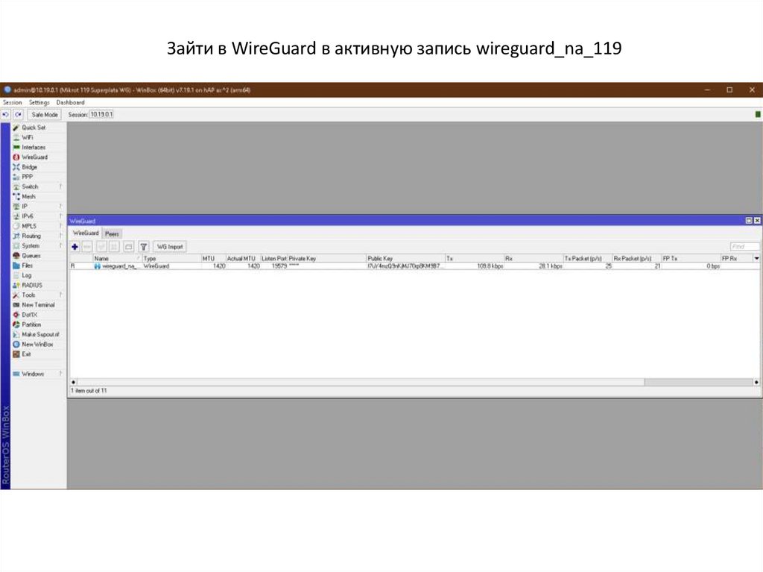Screen dimensions: 763x572
Task: Switch to the Peers tab
Action: coord(112,234)
